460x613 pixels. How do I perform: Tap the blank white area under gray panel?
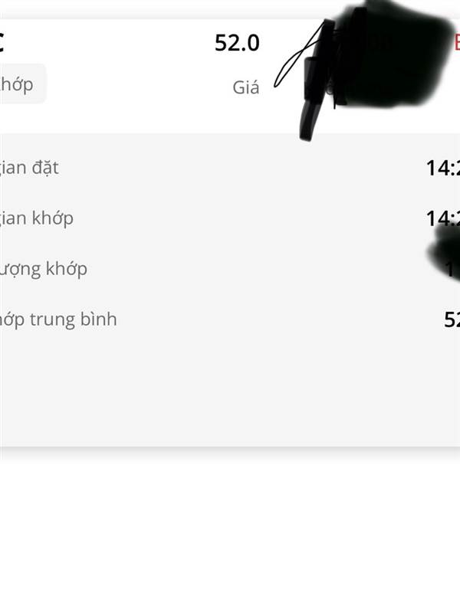230,528
